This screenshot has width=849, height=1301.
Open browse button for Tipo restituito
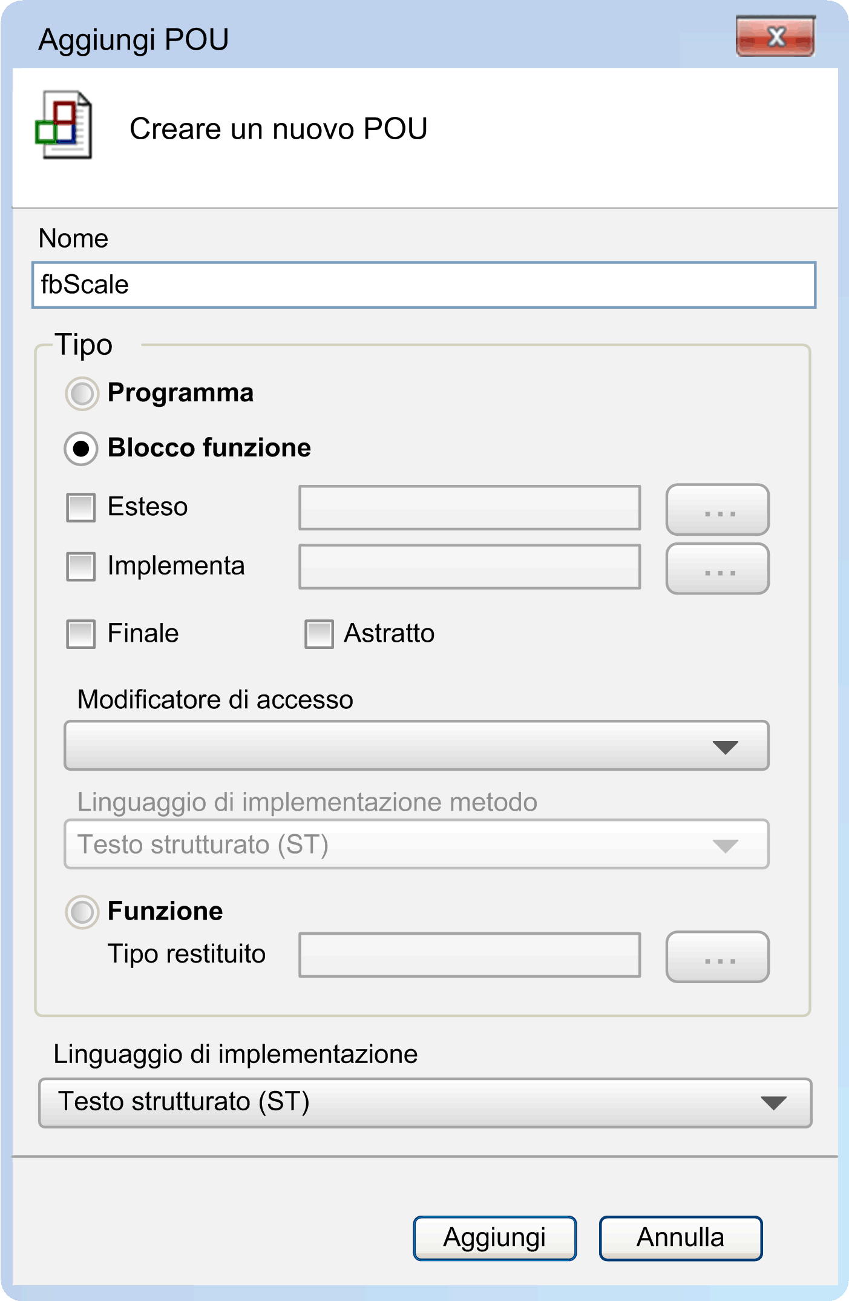pos(718,957)
